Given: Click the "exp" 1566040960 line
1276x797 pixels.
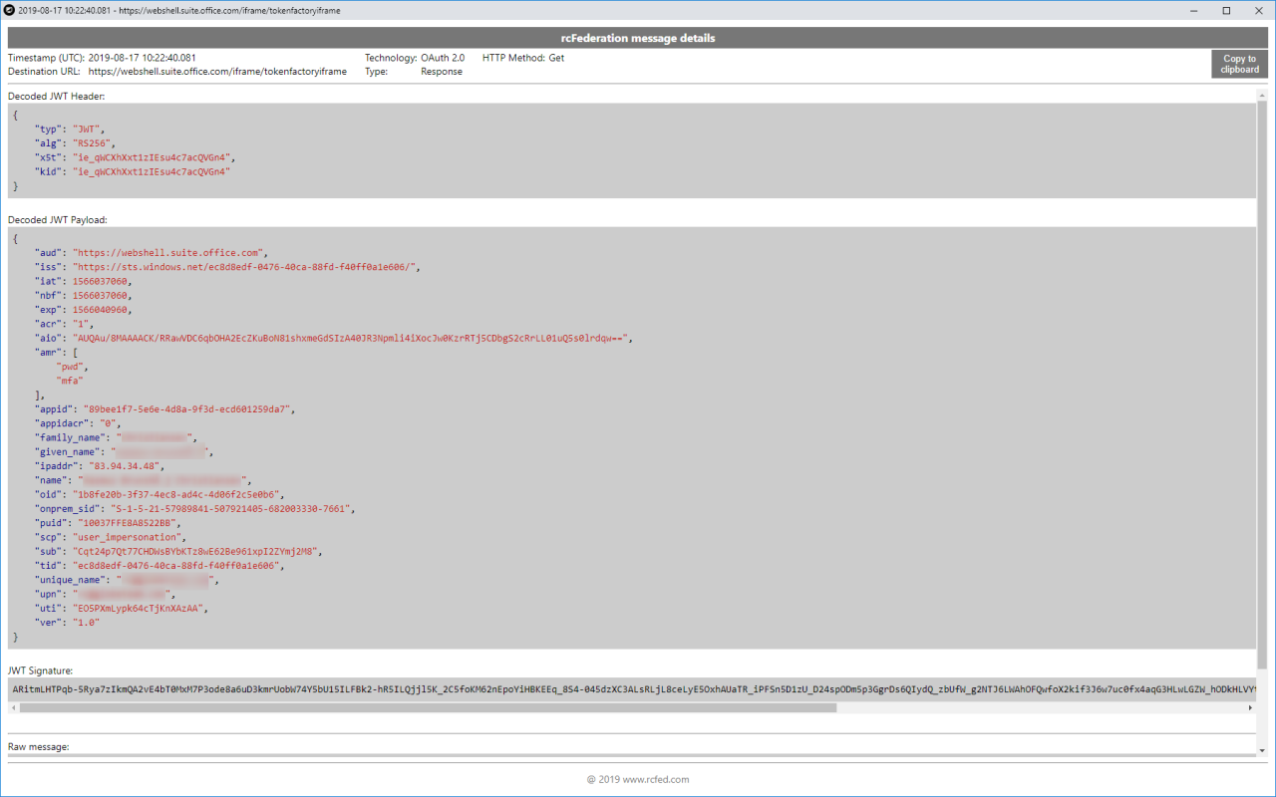Looking at the screenshot, I should point(84,309).
